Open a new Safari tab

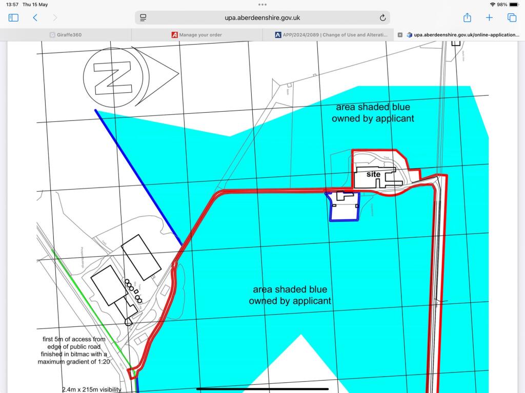tap(489, 17)
